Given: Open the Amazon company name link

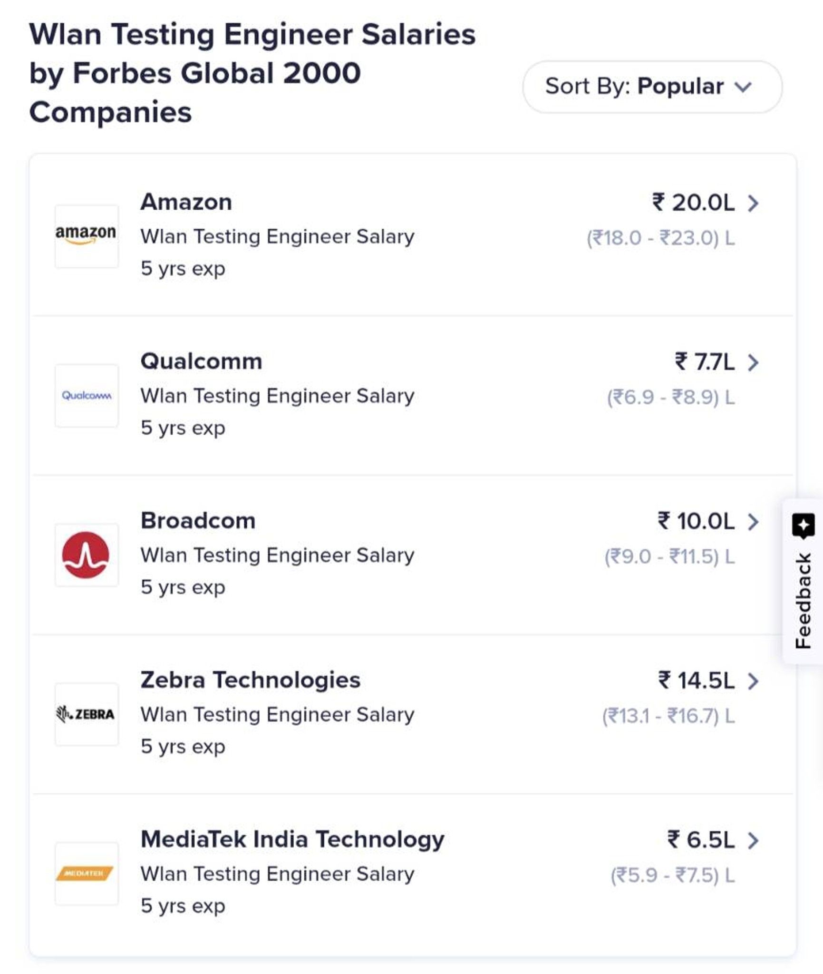Looking at the screenshot, I should click(186, 202).
